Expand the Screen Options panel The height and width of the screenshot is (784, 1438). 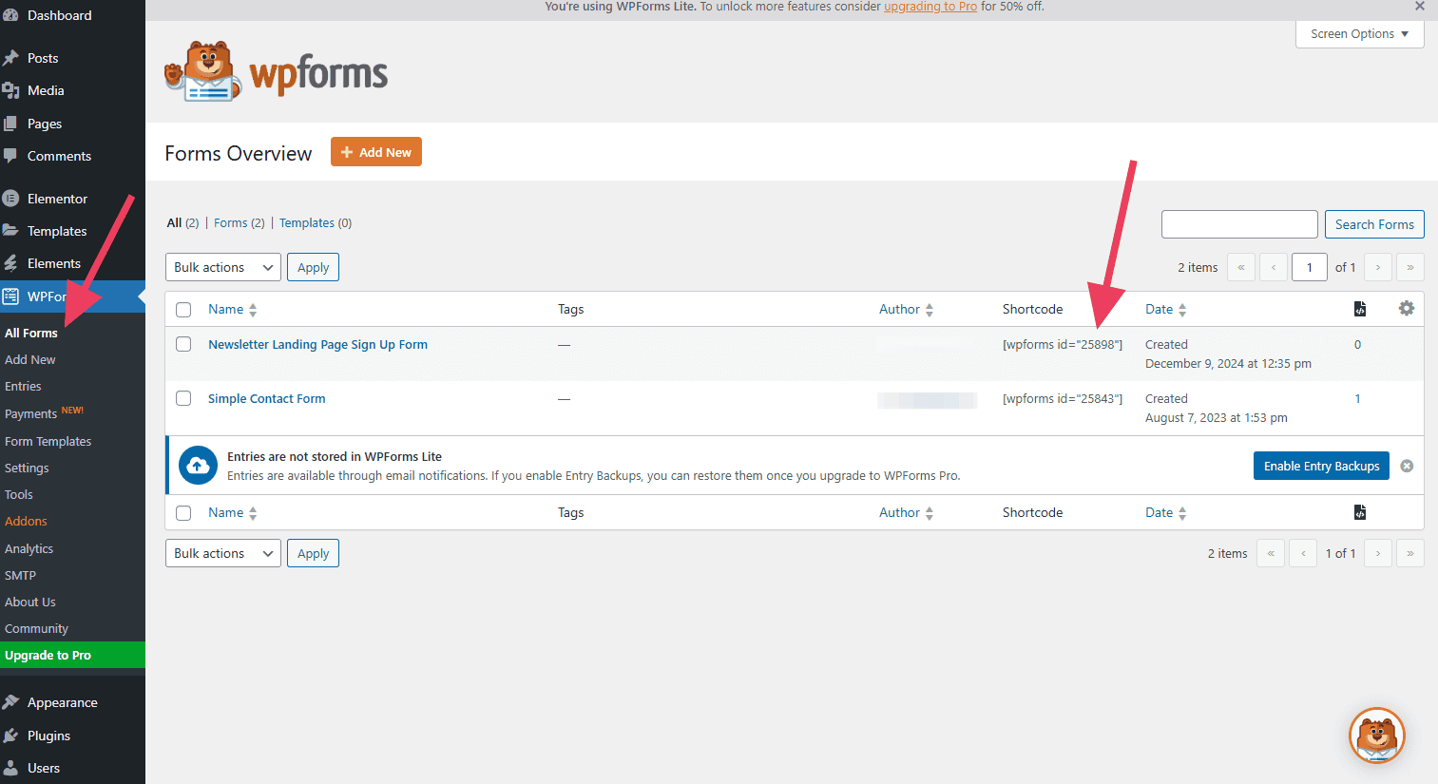1359,34
